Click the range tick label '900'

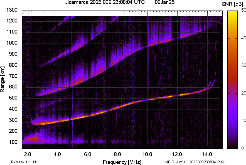tap(13, 54)
